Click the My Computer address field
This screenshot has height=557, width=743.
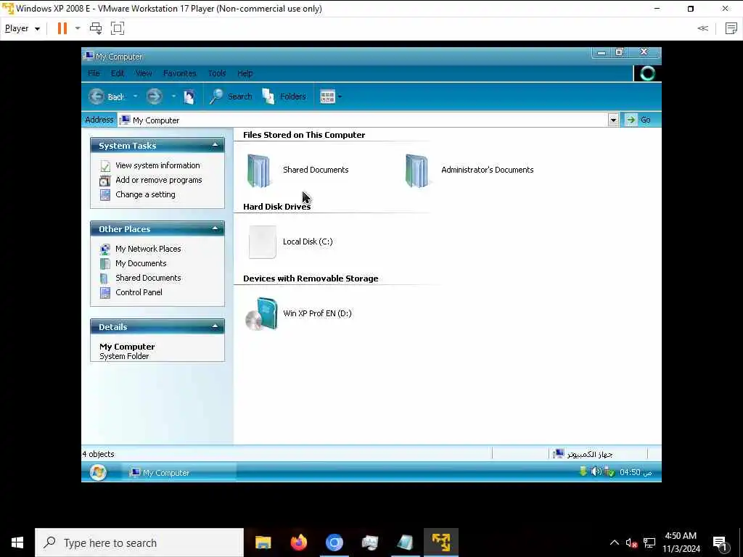(363, 120)
